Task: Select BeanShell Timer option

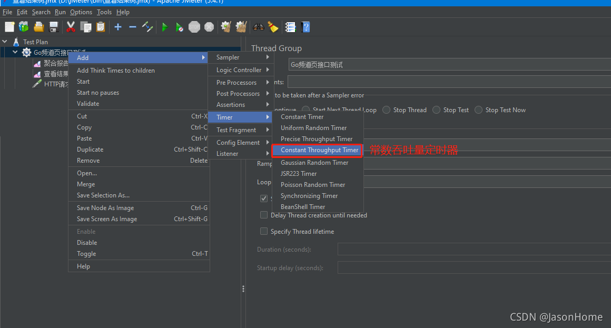Action: [317, 207]
